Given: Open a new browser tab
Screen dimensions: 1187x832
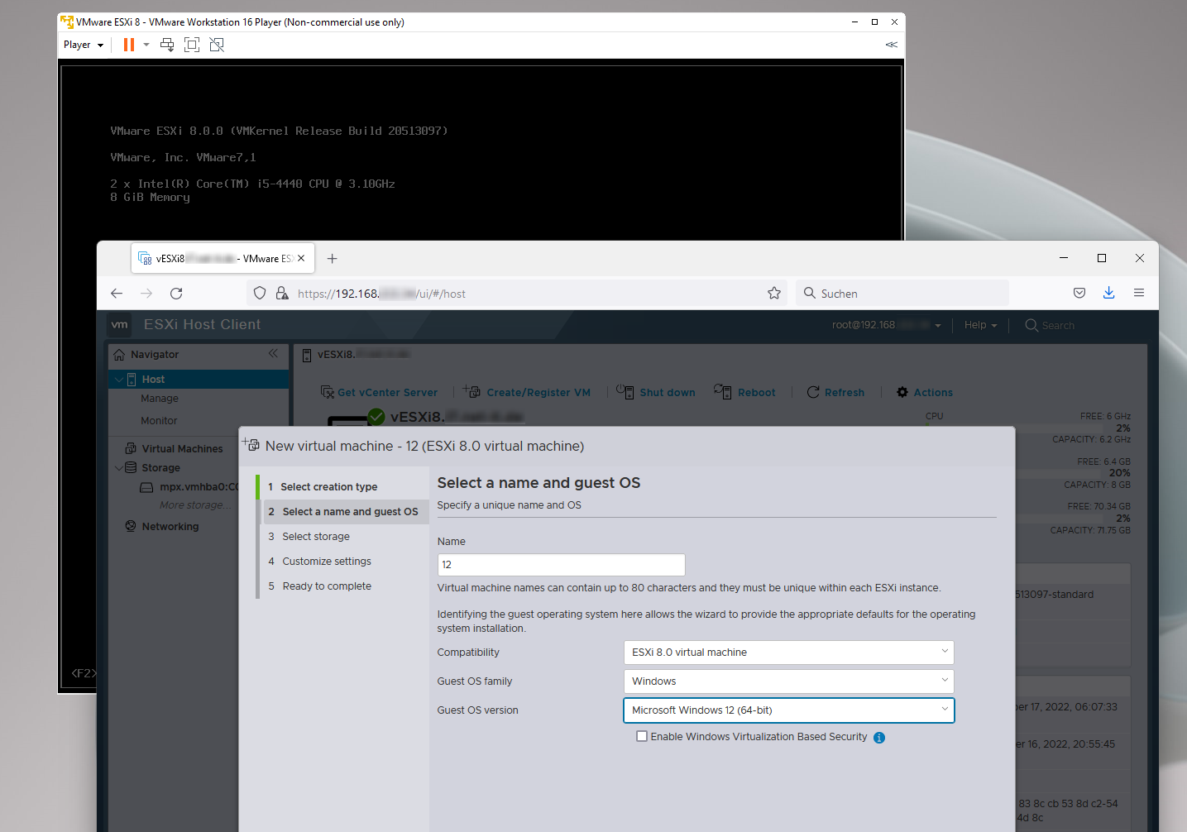Looking at the screenshot, I should (x=333, y=259).
